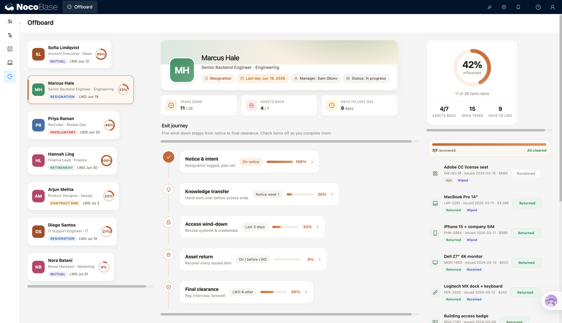Click the MacBook Pro laptop icon
The image size is (562, 323).
click(x=435, y=204)
